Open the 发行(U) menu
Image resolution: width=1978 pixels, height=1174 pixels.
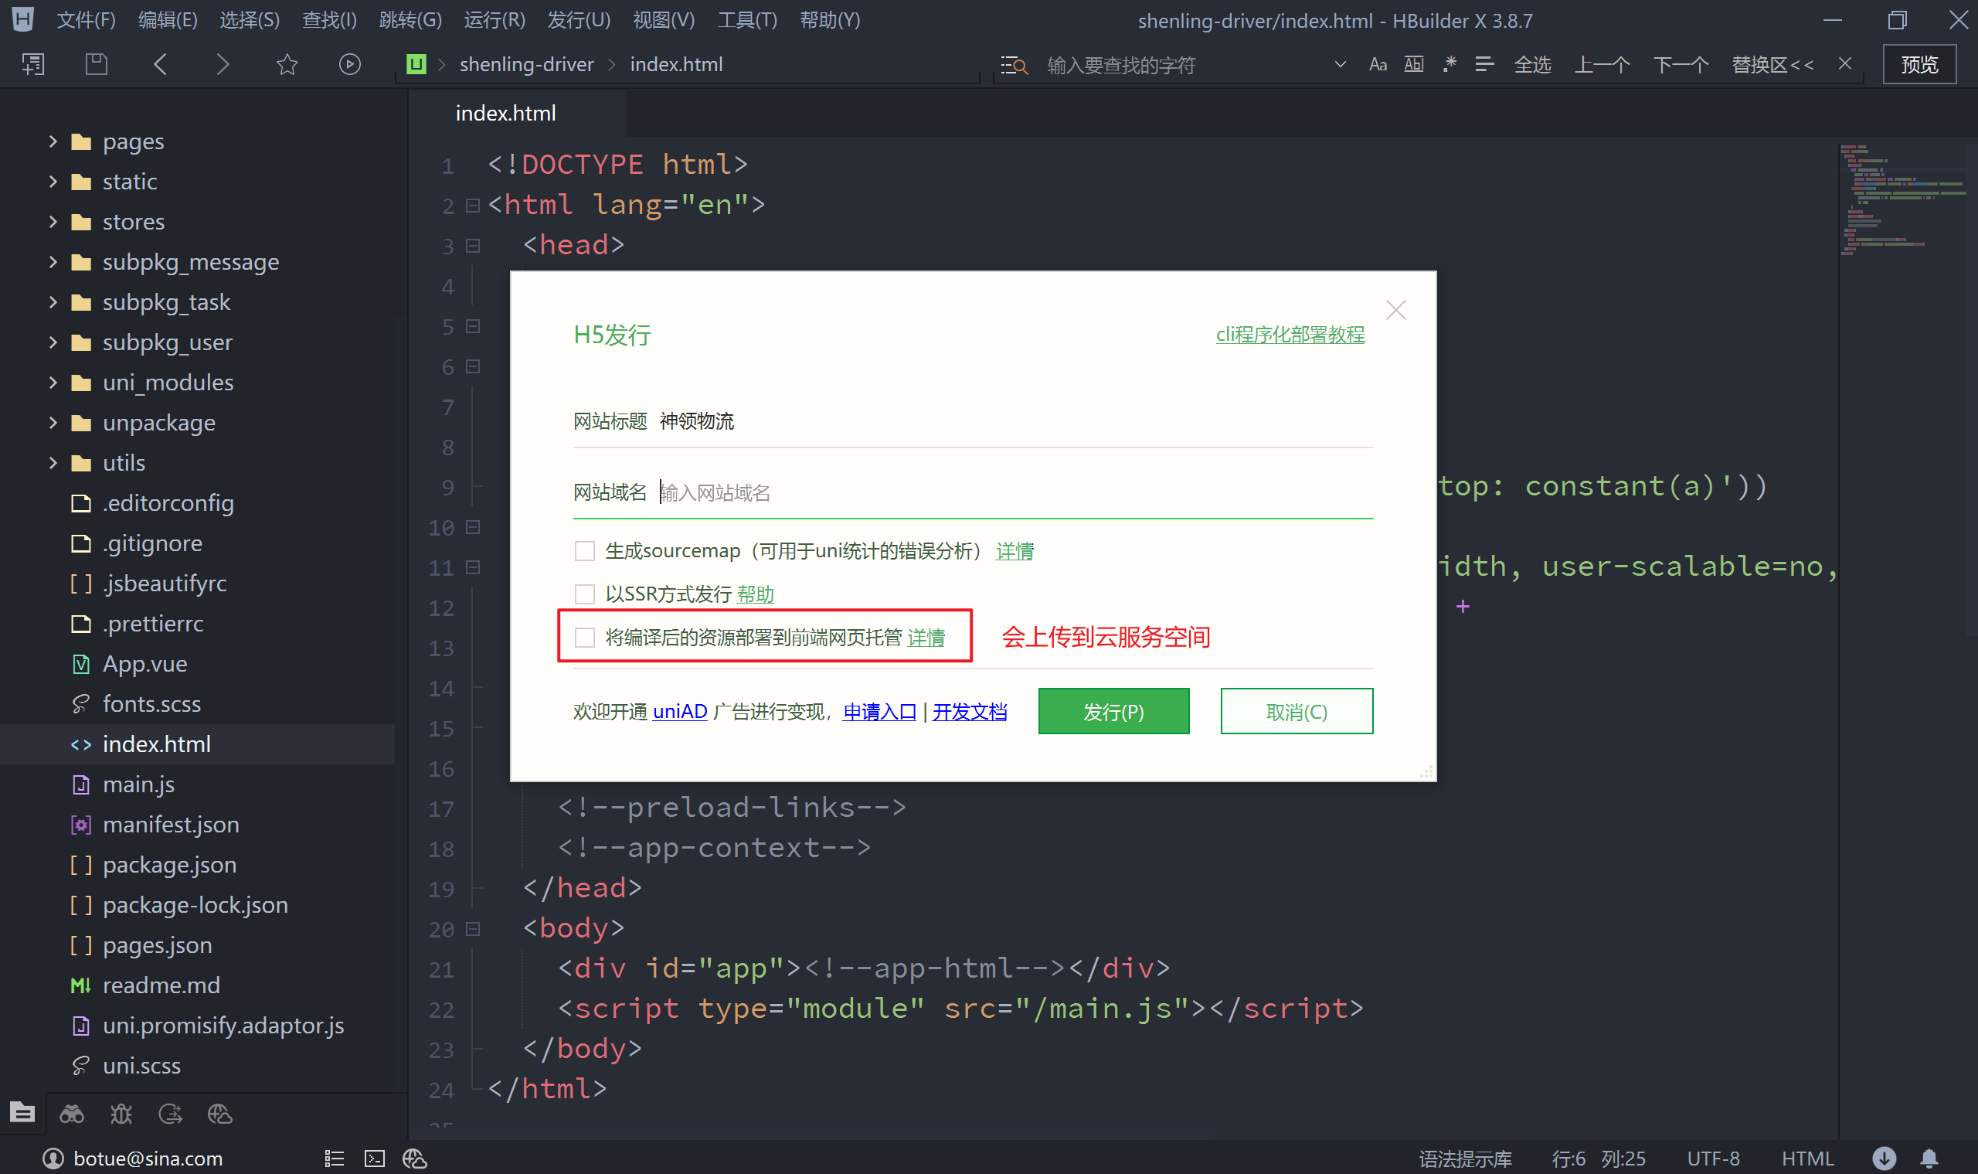[578, 20]
